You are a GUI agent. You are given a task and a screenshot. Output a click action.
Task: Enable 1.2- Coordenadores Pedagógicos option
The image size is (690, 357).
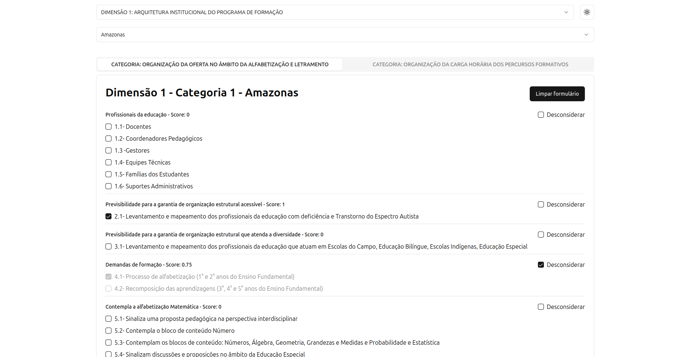(108, 138)
